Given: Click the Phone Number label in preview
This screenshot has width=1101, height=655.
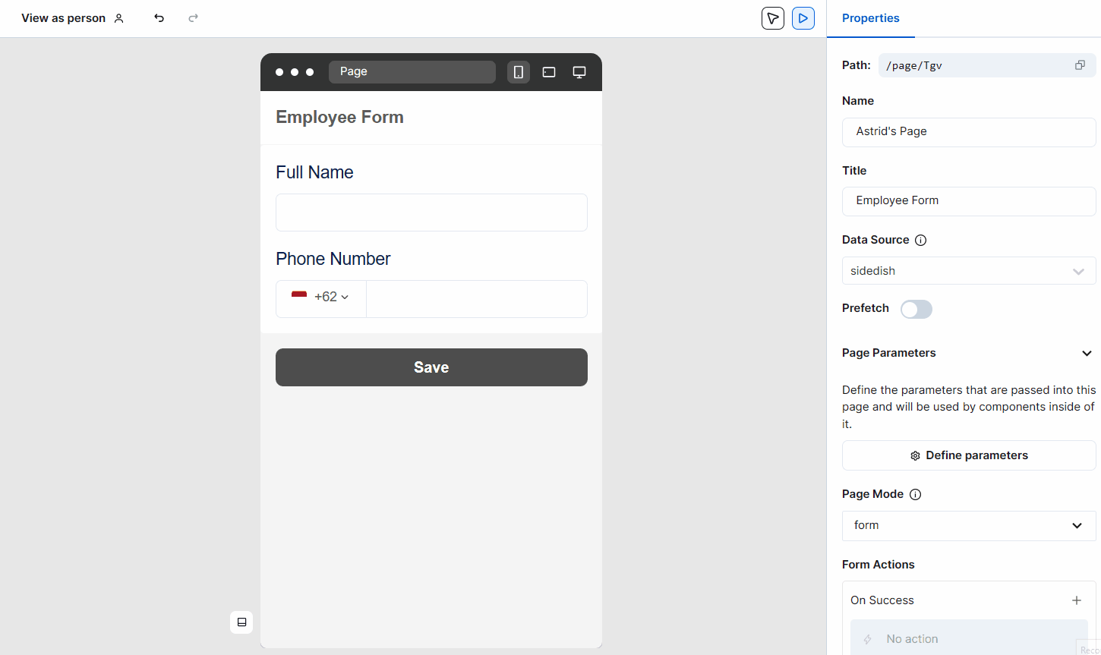Looking at the screenshot, I should click(333, 259).
